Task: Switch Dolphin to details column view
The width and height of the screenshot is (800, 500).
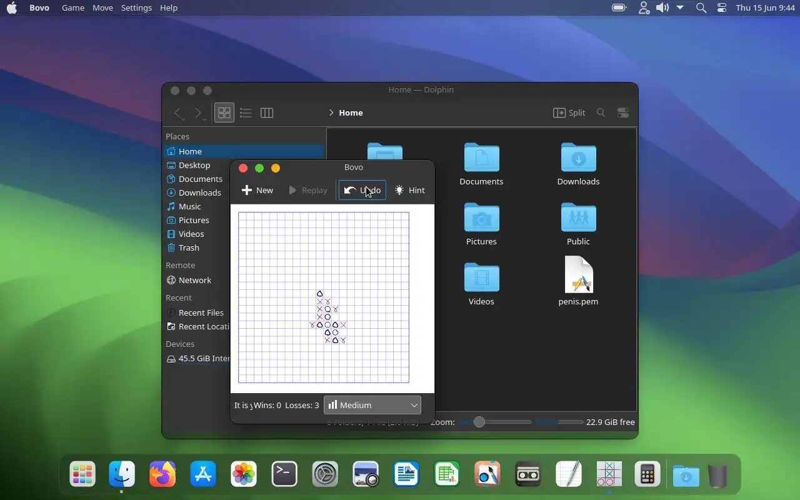Action: click(267, 112)
